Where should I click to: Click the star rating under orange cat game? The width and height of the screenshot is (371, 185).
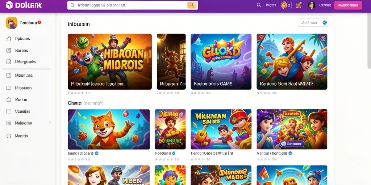pos(75,159)
